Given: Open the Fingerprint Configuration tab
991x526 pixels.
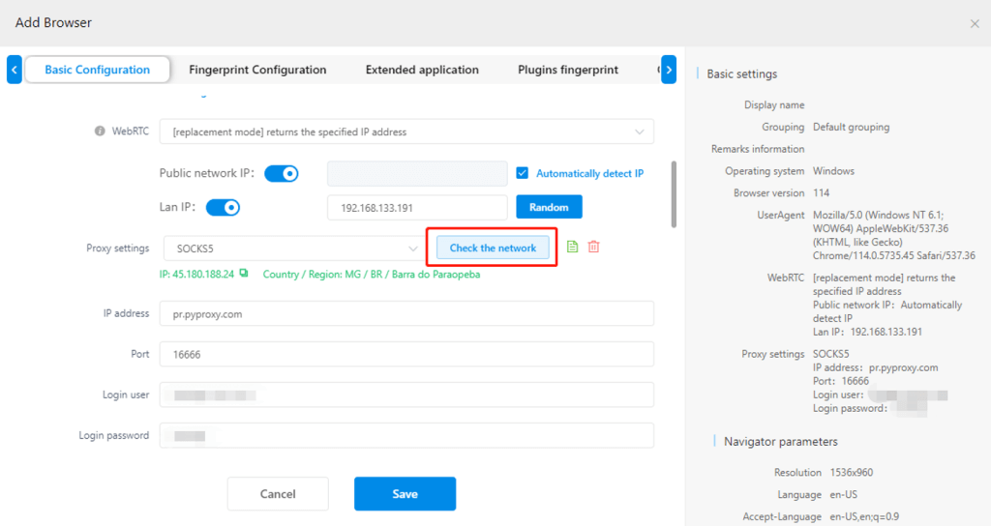Looking at the screenshot, I should tap(257, 70).
